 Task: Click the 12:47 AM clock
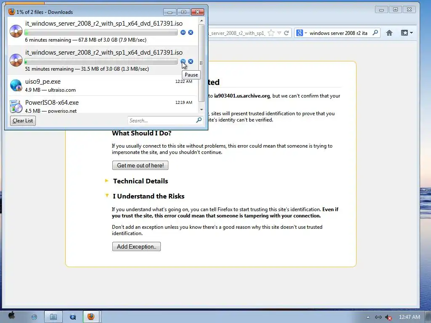pos(409,317)
